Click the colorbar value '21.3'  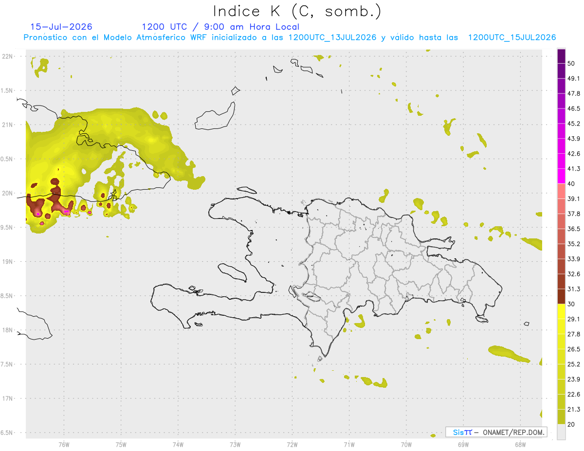[574, 409]
